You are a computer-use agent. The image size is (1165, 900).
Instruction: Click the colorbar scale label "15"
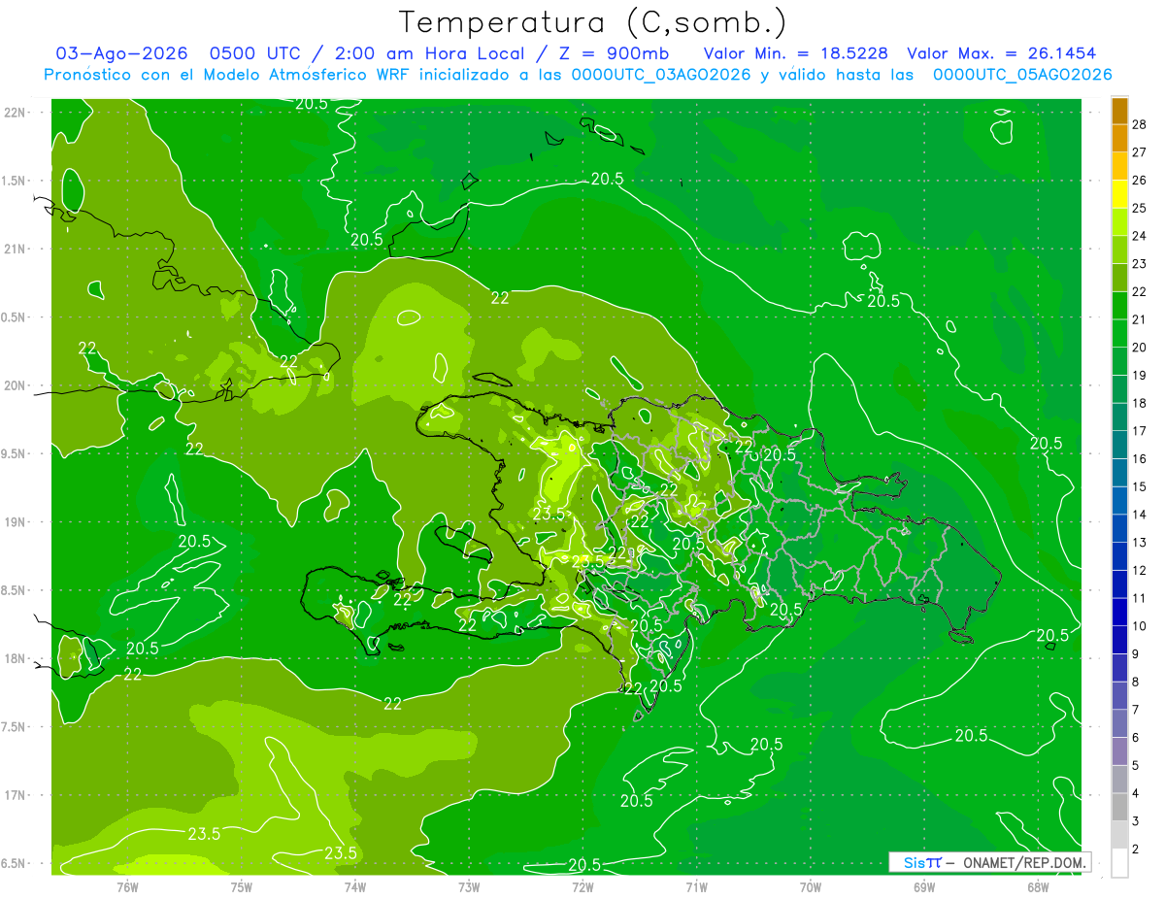tap(1140, 486)
